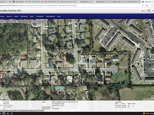Click the map toolbar icon right of the zoom magnifier
Image resolution: width=154 pixels, height=115 pixels.
coord(10,22)
